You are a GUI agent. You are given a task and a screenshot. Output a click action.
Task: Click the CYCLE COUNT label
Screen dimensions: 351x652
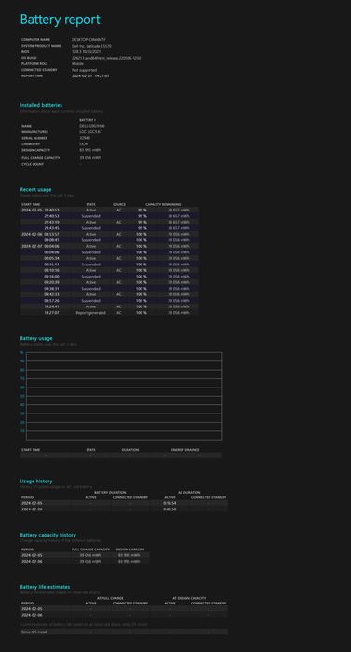(x=33, y=164)
